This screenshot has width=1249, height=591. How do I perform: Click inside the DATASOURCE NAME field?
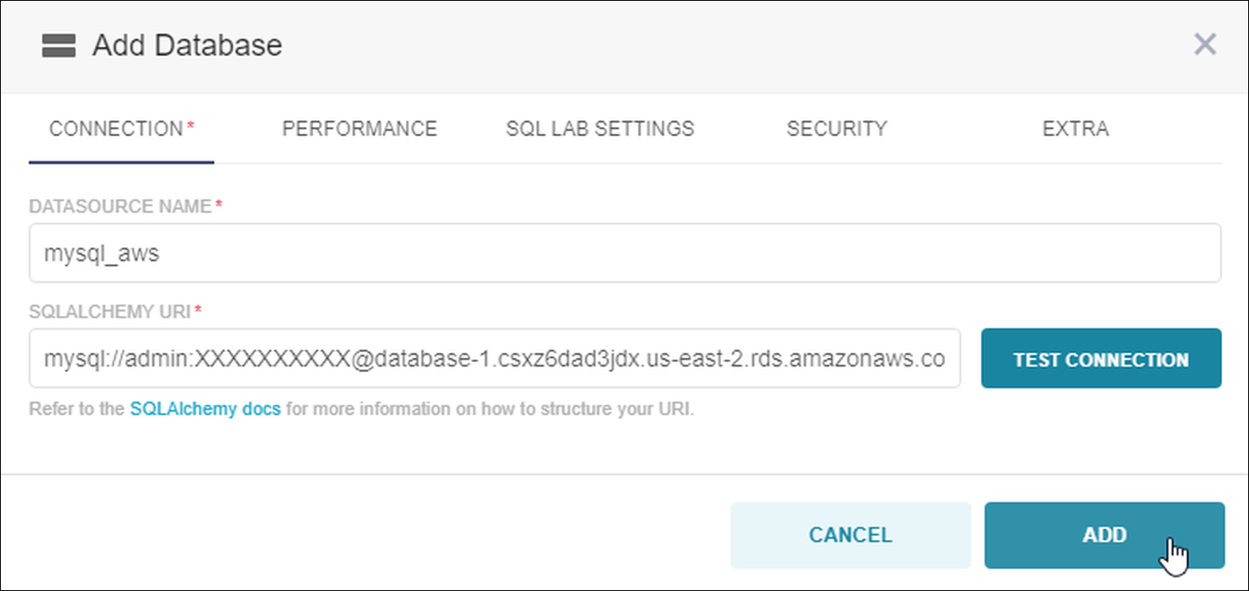tap(501, 253)
